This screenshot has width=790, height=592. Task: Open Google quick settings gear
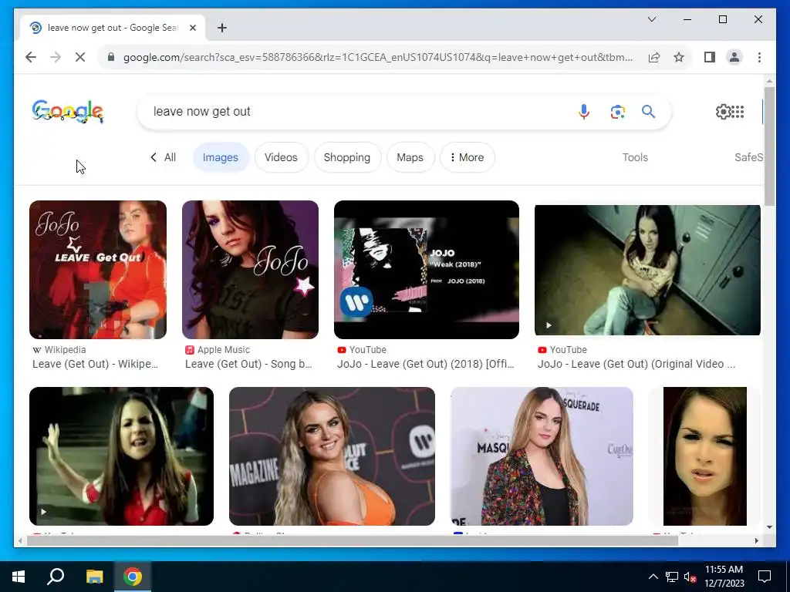(x=722, y=111)
